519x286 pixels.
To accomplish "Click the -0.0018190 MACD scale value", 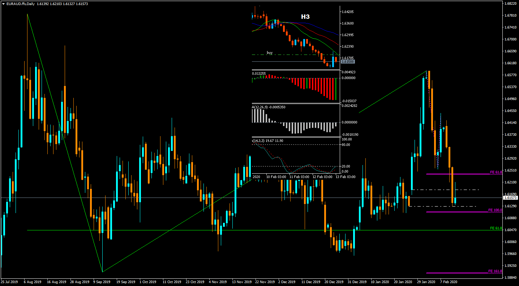I will point(349,134).
